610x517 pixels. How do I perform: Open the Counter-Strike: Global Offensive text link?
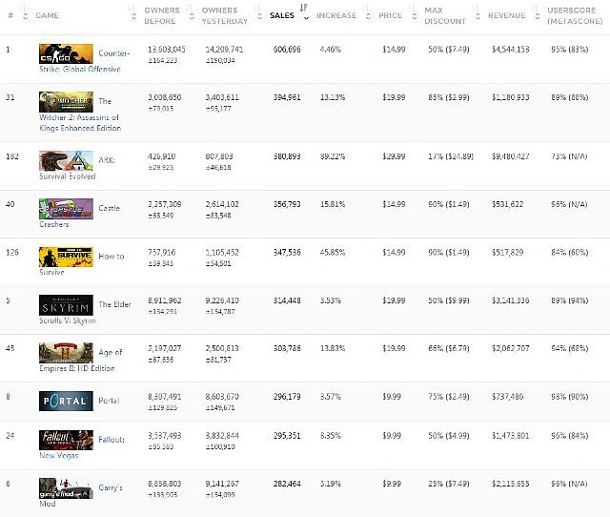[114, 53]
